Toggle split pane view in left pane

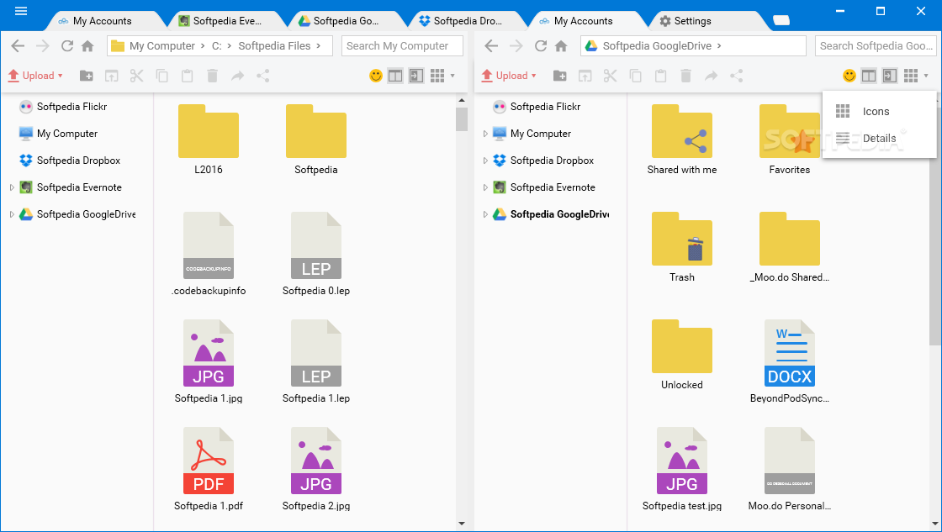pos(395,76)
